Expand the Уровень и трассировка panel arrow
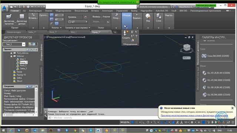 pyautogui.click(x=89, y=28)
